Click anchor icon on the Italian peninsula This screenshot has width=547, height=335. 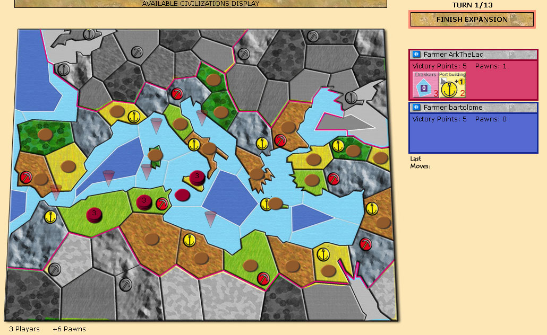coord(194,144)
